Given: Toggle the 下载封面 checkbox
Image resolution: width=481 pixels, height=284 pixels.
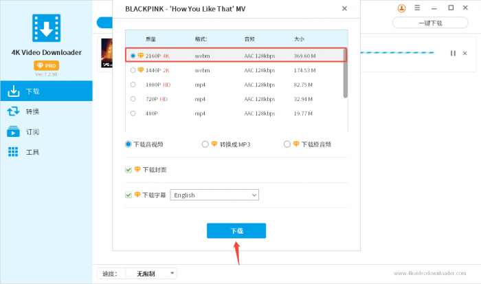Looking at the screenshot, I should (x=128, y=169).
